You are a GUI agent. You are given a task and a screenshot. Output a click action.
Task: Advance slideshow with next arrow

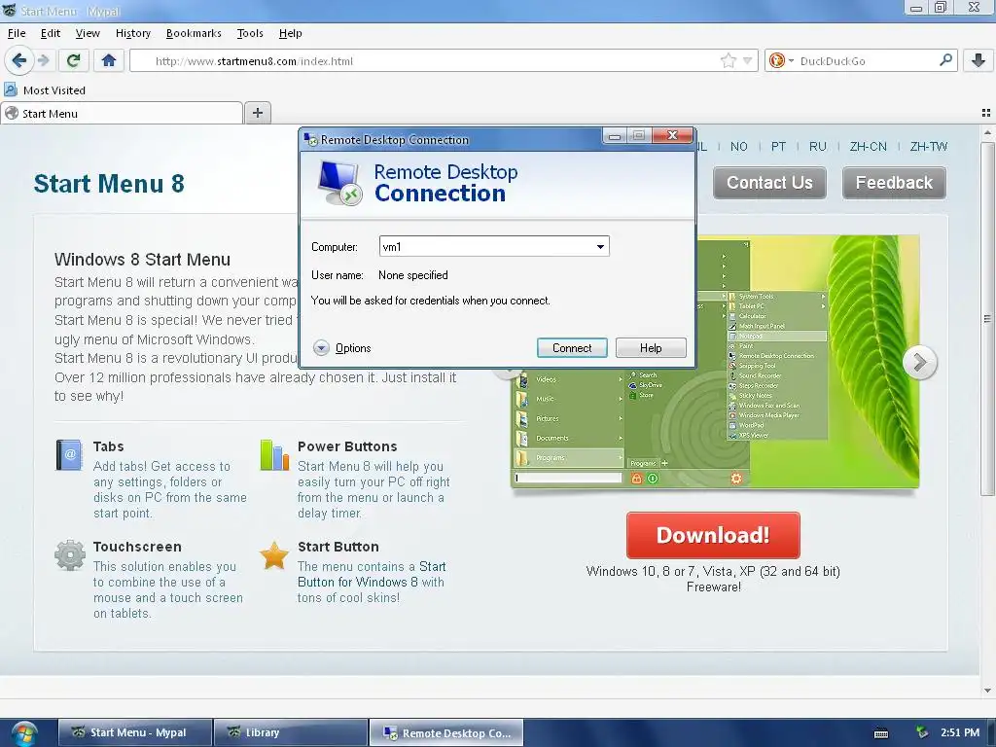coord(919,363)
